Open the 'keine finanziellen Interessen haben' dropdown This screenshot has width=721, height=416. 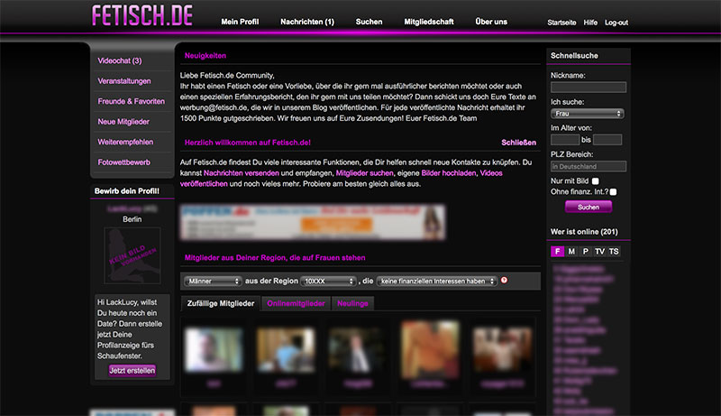pos(436,282)
